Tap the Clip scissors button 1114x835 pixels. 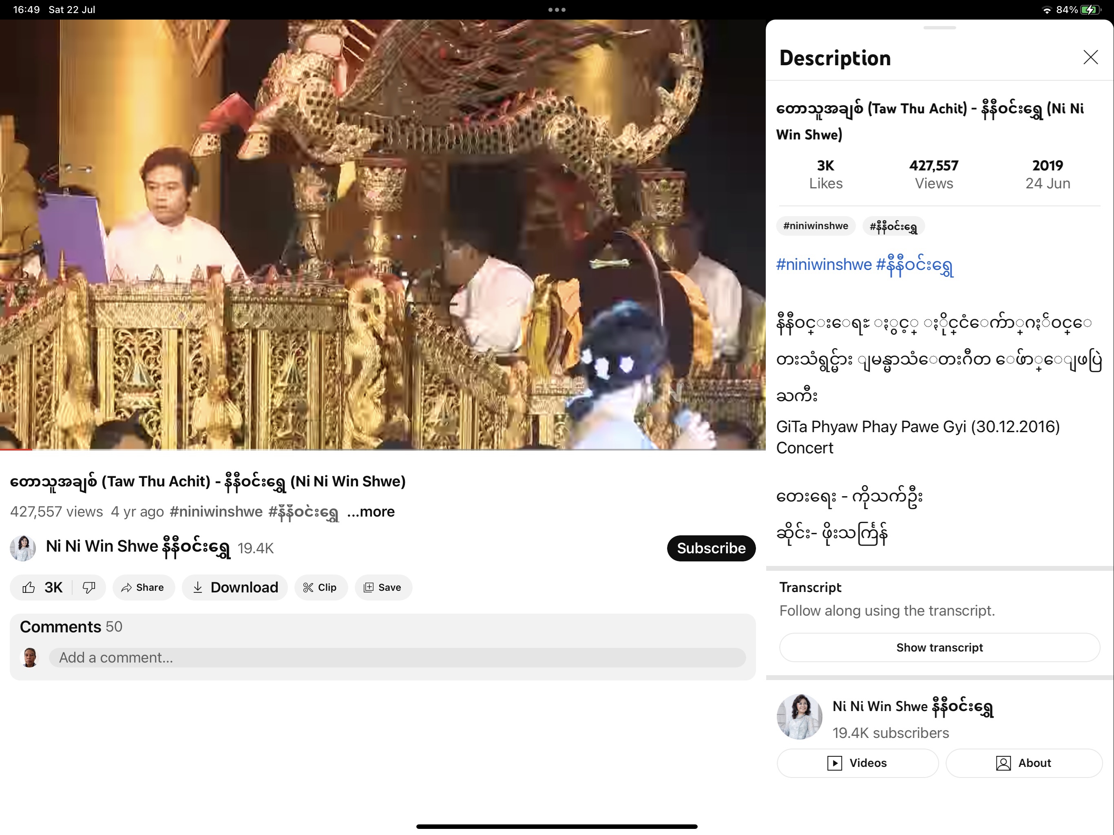point(320,587)
